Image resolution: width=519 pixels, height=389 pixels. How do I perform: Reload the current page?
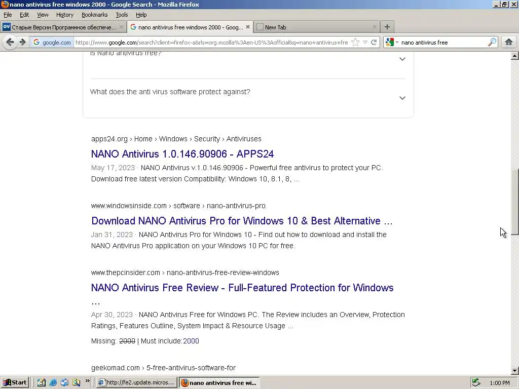374,43
